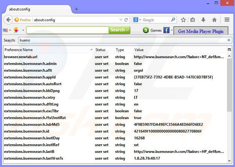Select extensions.buenosearch.autoRvrt row

tap(115, 84)
